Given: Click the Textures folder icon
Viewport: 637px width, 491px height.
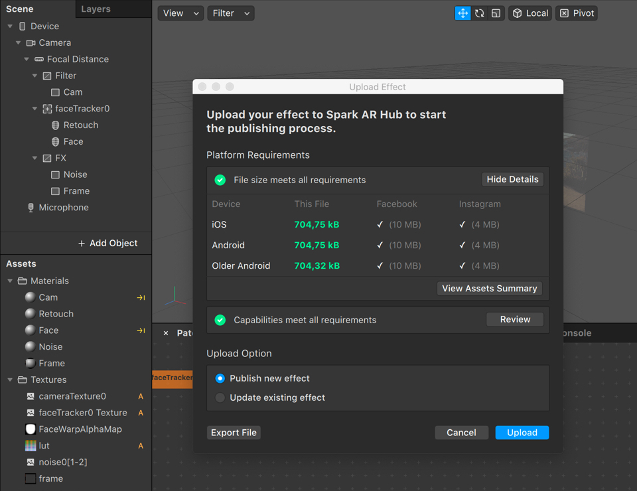Looking at the screenshot, I should point(23,380).
